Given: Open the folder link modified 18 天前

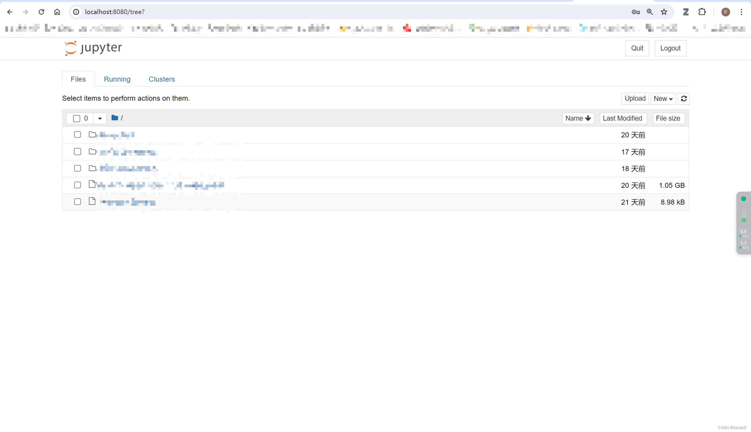Looking at the screenshot, I should pyautogui.click(x=129, y=168).
